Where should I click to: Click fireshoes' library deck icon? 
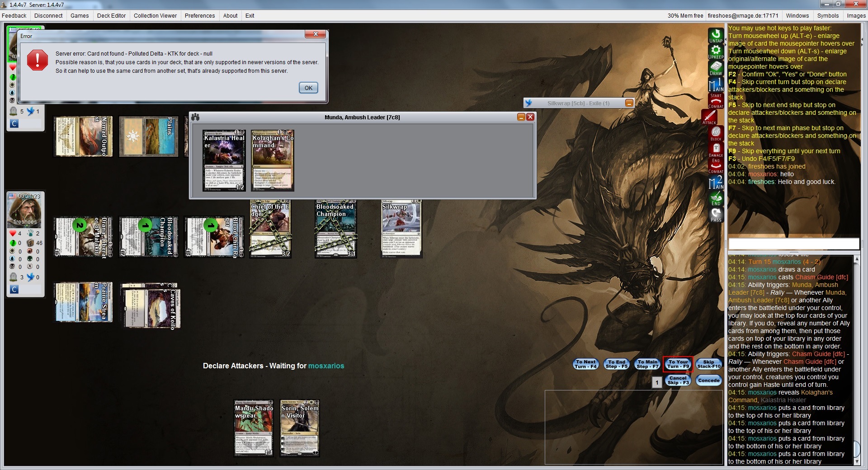click(30, 243)
